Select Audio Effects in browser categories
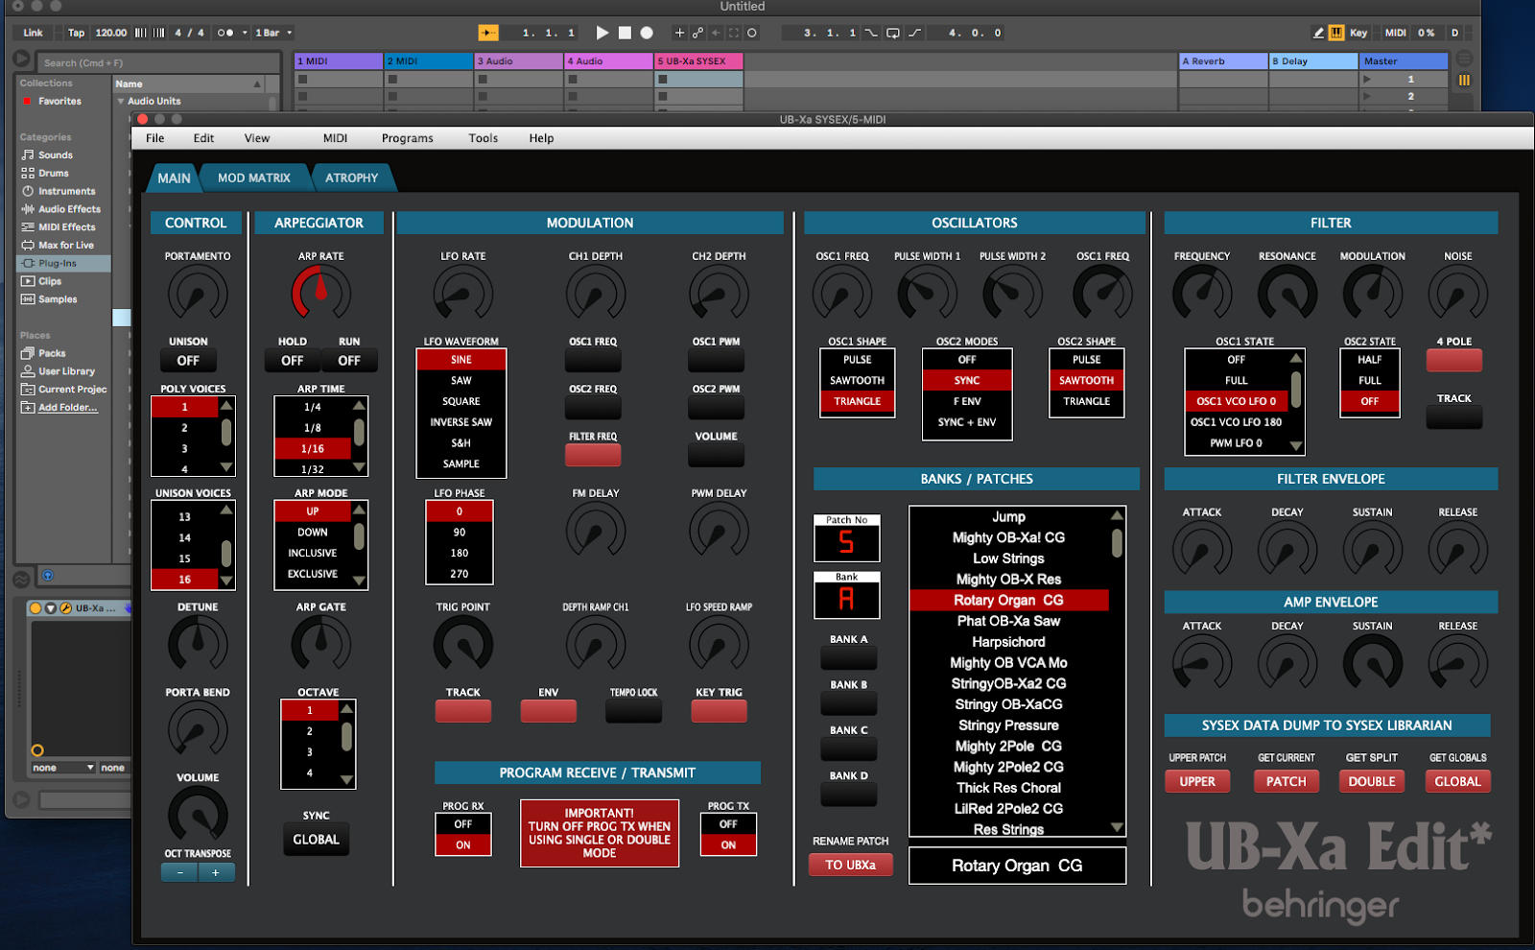The image size is (1535, 950). coord(69,209)
